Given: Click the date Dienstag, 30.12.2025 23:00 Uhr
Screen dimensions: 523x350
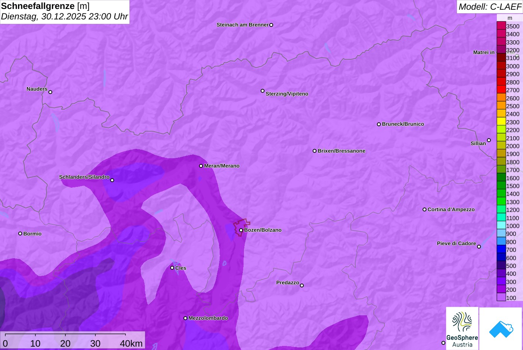Looking at the screenshot, I should 65,17.
